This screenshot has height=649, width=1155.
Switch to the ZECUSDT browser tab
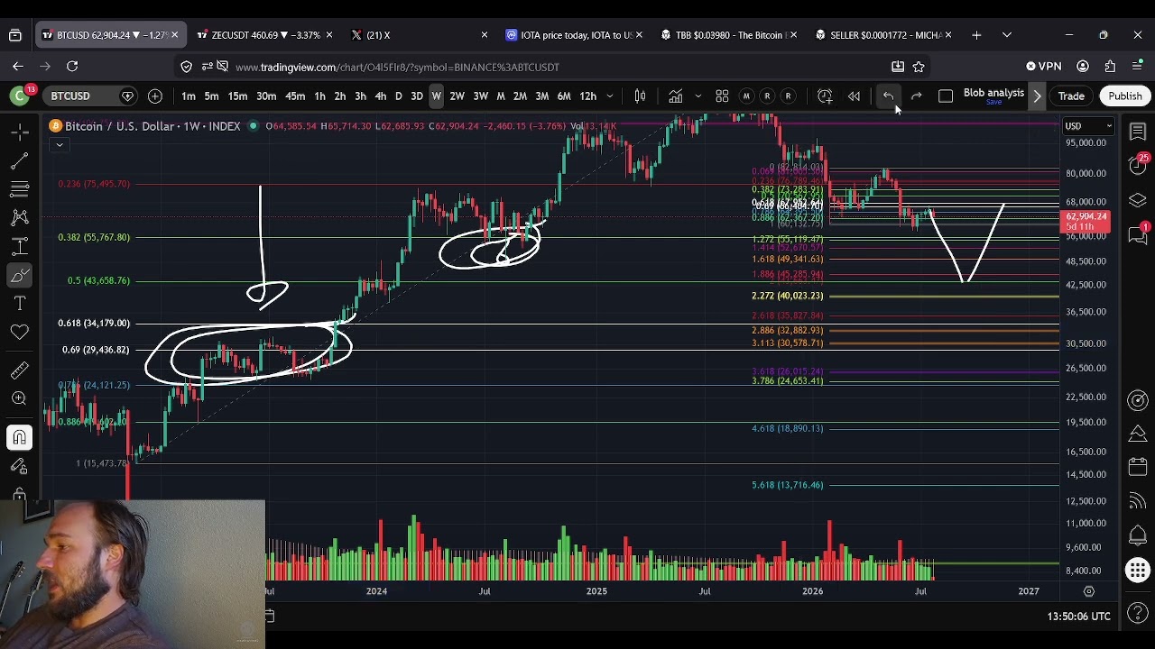click(263, 35)
